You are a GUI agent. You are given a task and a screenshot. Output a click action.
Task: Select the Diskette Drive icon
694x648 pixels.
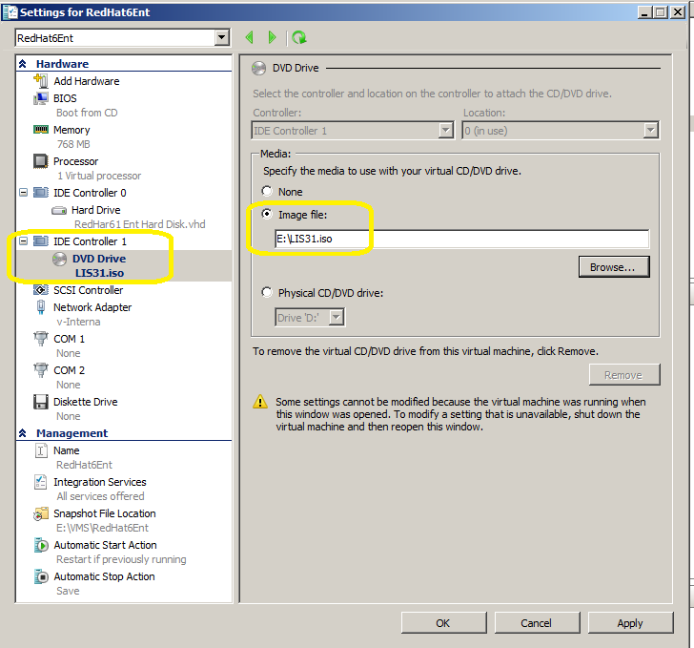(x=41, y=402)
